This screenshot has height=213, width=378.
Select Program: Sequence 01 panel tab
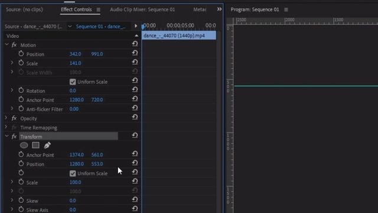(x=255, y=9)
